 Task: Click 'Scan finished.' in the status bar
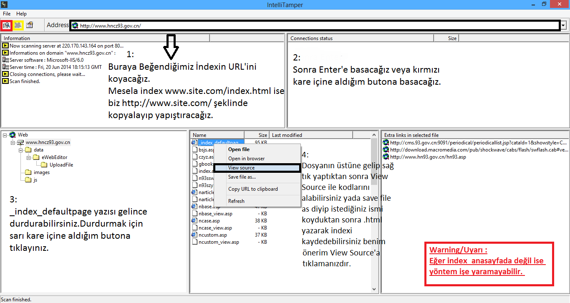(16, 299)
